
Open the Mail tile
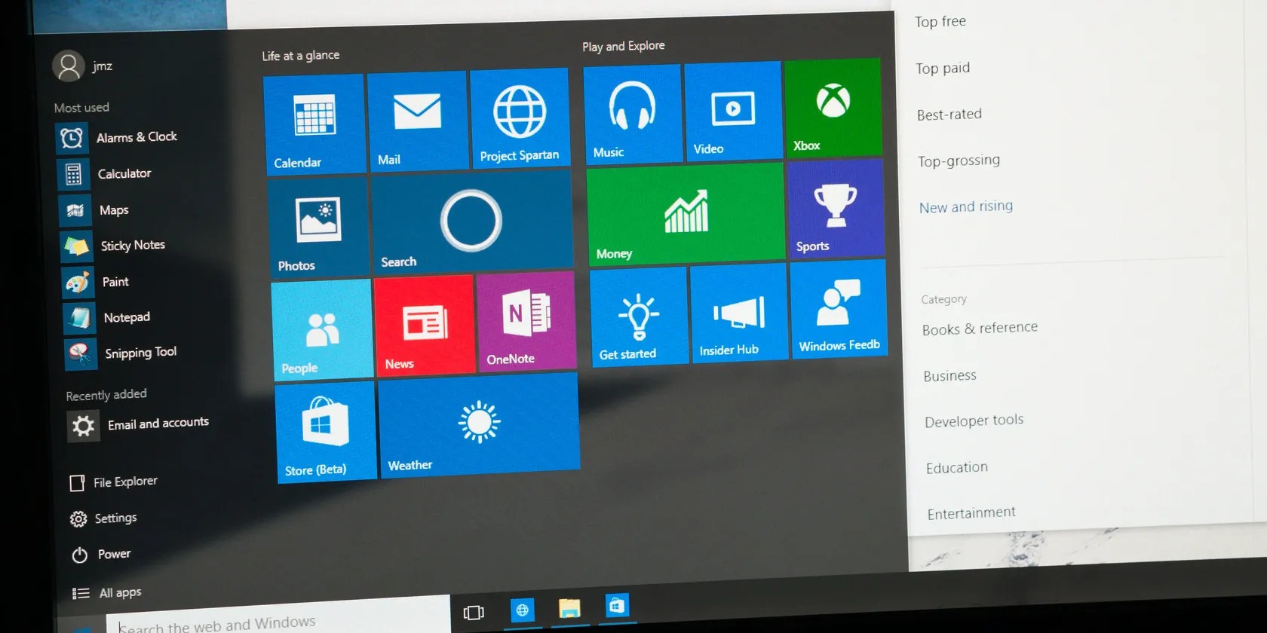click(x=417, y=121)
